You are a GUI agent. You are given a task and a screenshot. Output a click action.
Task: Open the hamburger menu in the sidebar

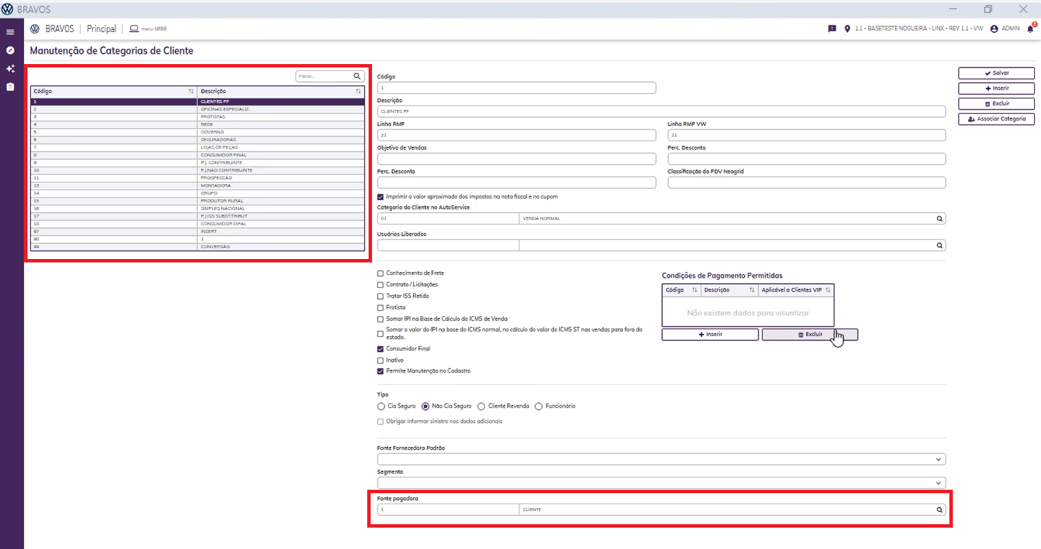(10, 32)
